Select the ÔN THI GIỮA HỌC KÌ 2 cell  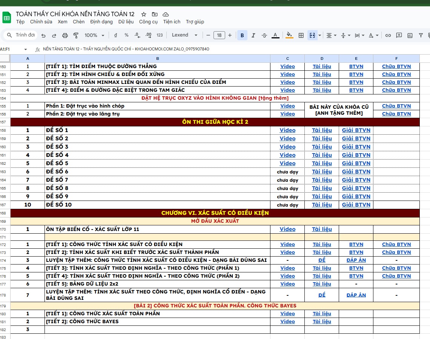[x=215, y=122]
